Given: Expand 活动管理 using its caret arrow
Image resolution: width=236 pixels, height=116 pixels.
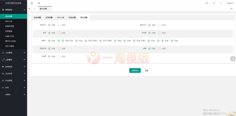Looking at the screenshot, I should (25, 74).
